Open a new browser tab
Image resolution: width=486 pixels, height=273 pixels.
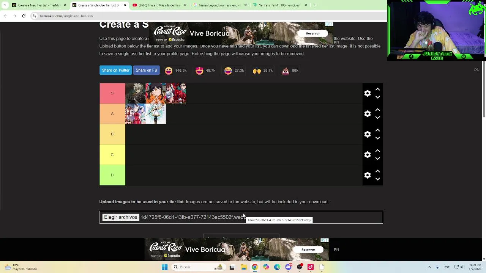point(315,5)
